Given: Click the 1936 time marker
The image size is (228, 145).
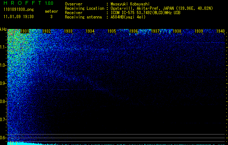Looking at the screenshot, I should (133, 31).
